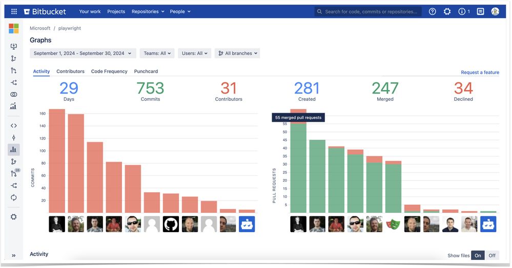Click the bot avatar under pull requests chart

pos(489,225)
